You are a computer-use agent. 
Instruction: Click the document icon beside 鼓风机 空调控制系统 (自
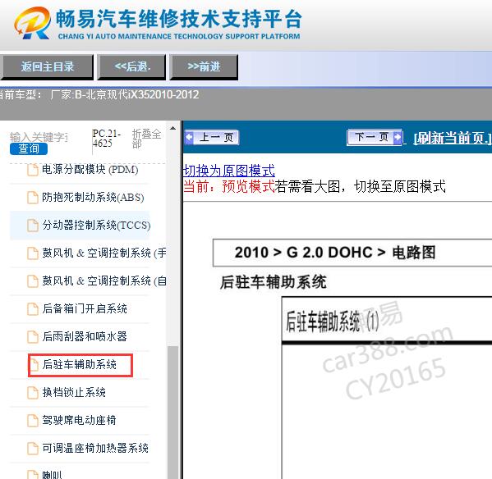pyautogui.click(x=33, y=281)
